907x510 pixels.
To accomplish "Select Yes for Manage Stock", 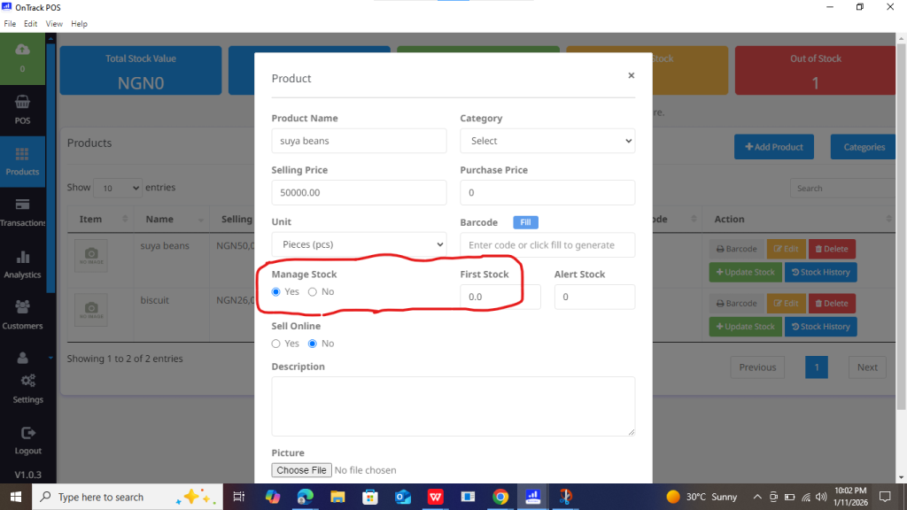I will (x=276, y=292).
